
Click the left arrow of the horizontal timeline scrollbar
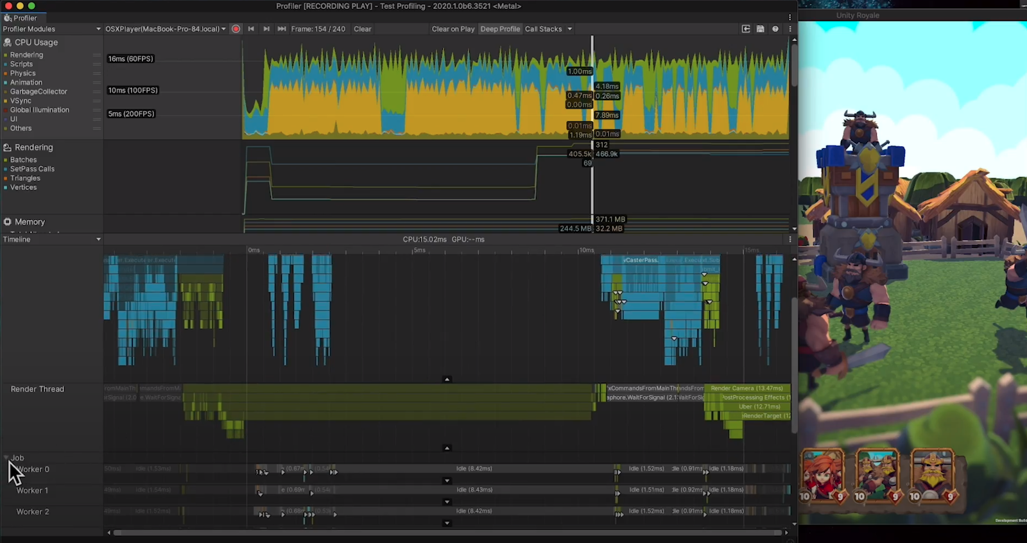pyautogui.click(x=108, y=533)
